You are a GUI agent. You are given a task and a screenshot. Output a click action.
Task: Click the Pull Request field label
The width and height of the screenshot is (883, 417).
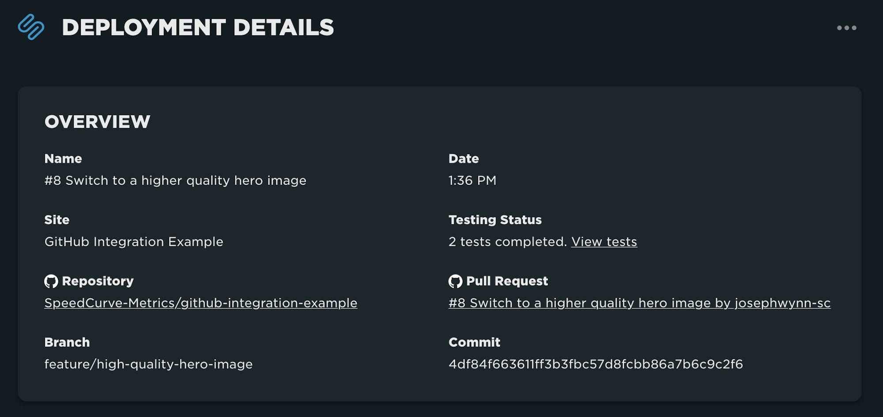pyautogui.click(x=507, y=281)
